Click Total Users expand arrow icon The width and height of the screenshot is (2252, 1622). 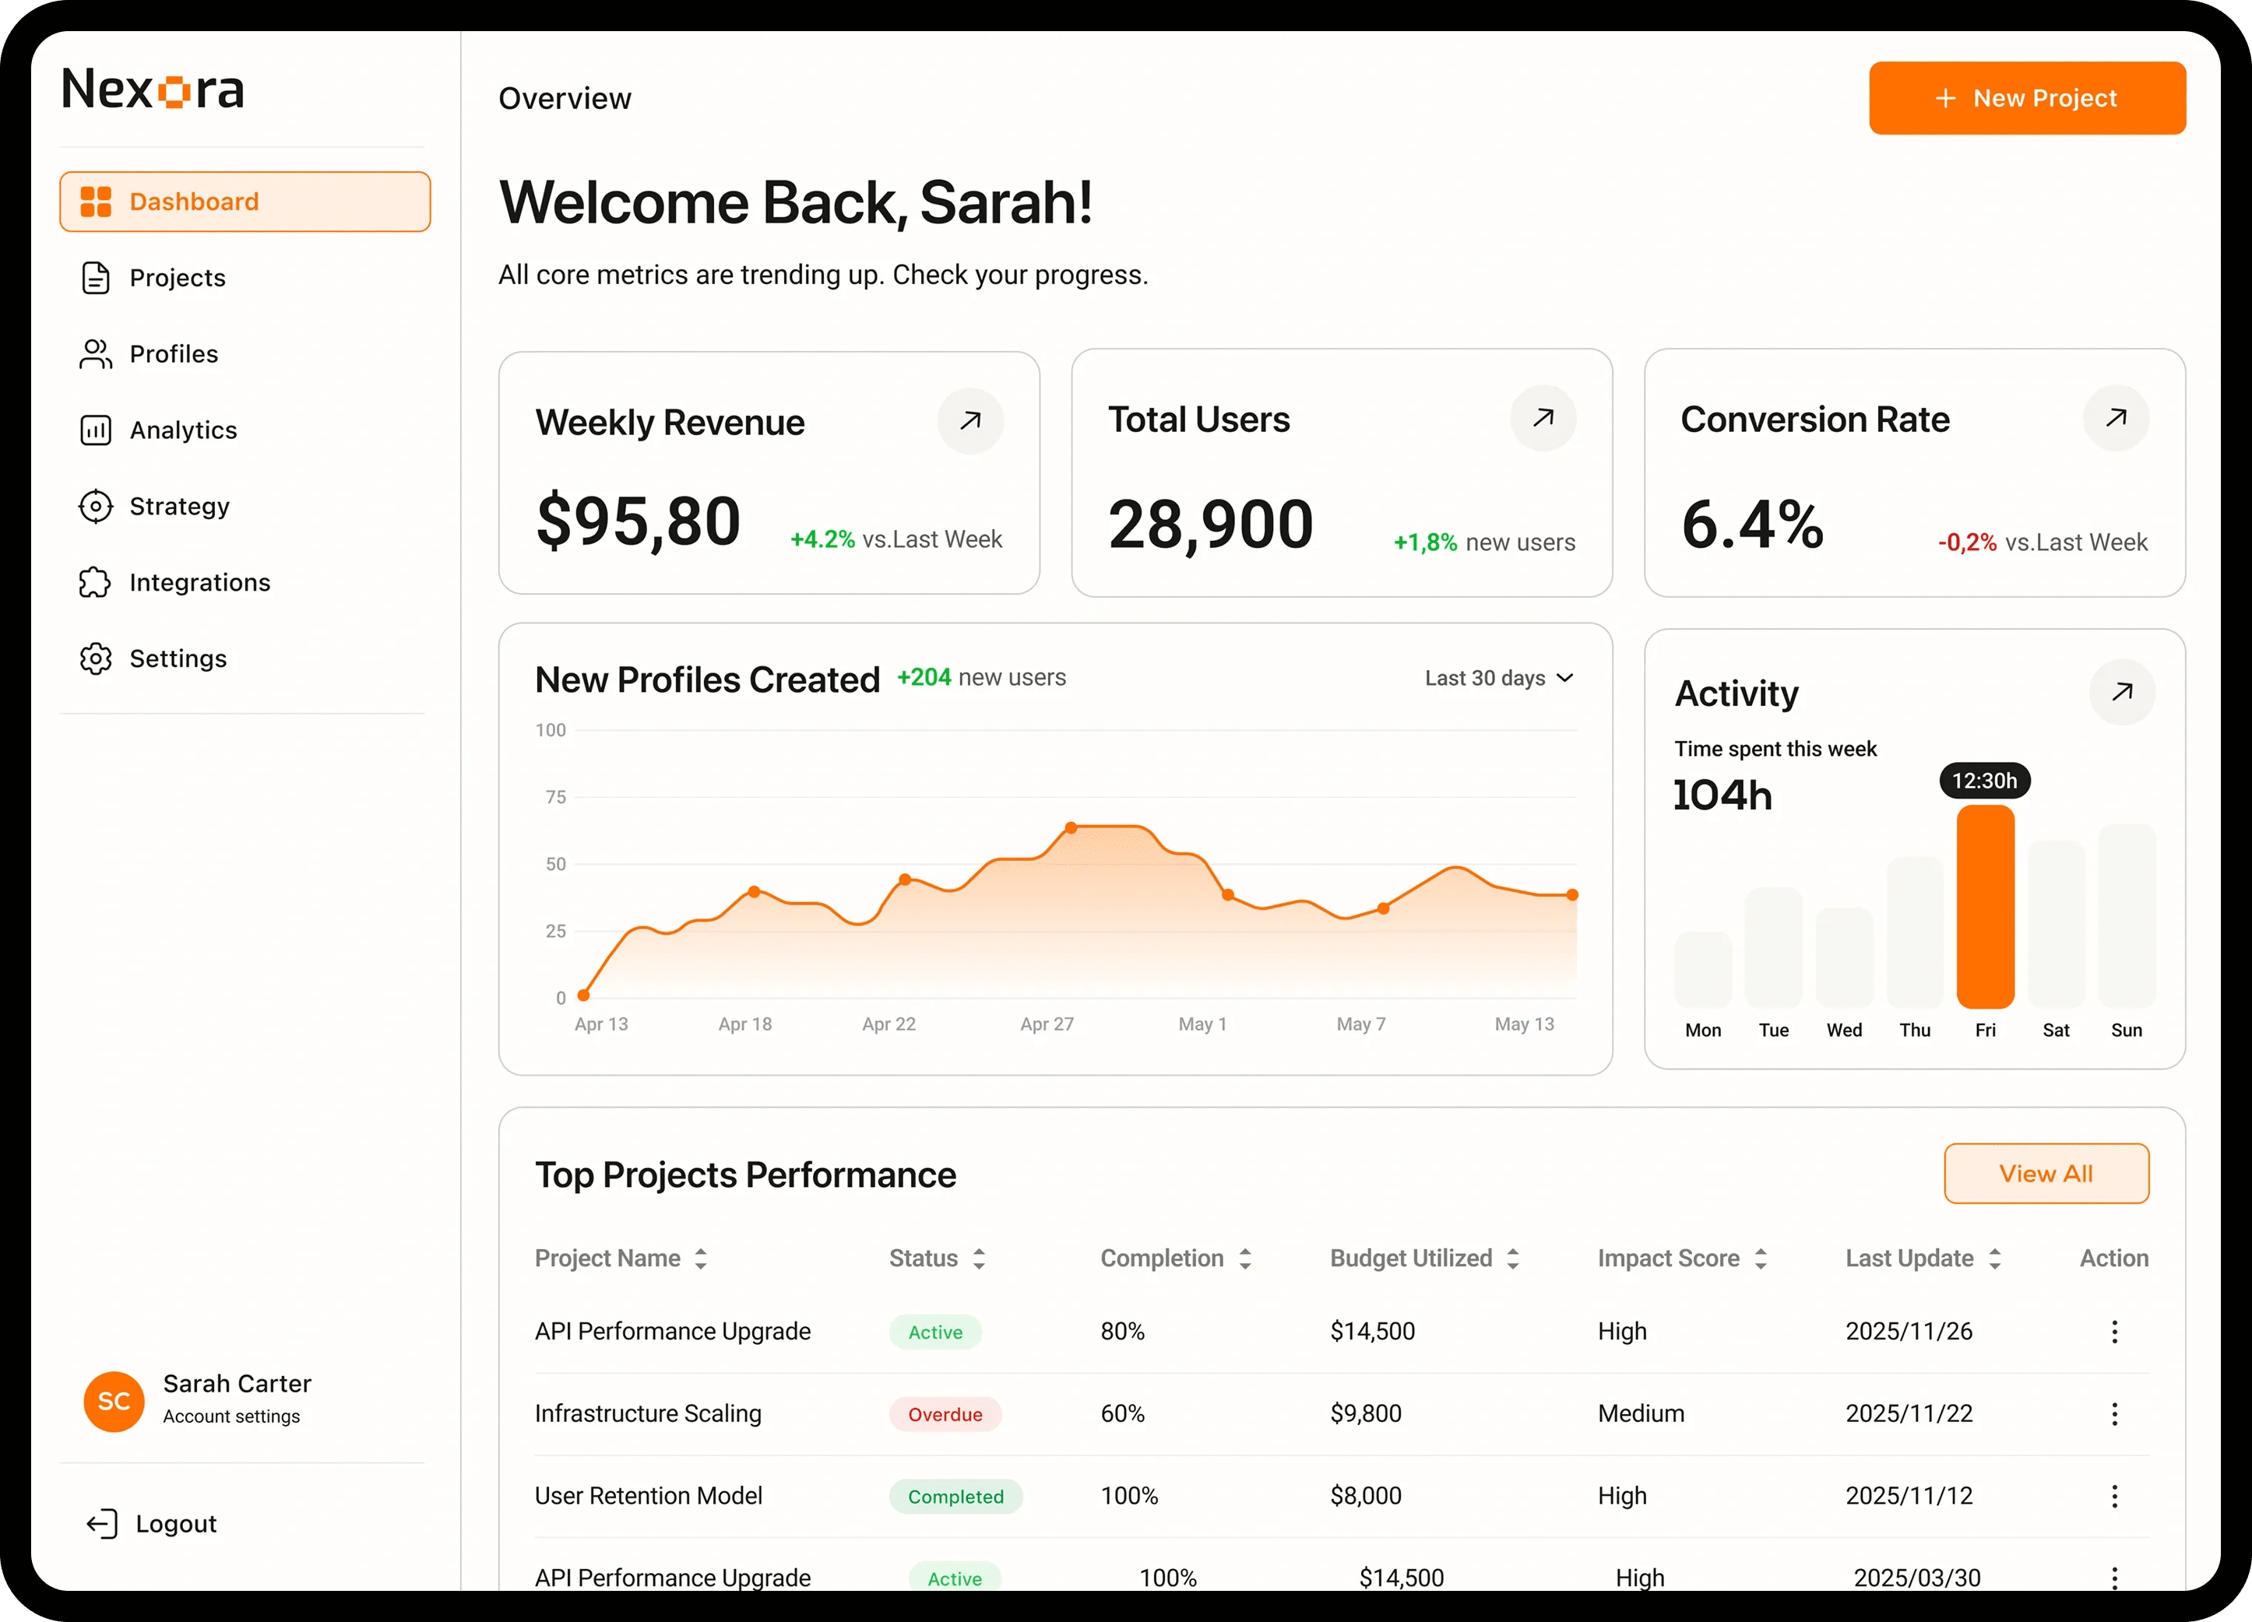1543,418
